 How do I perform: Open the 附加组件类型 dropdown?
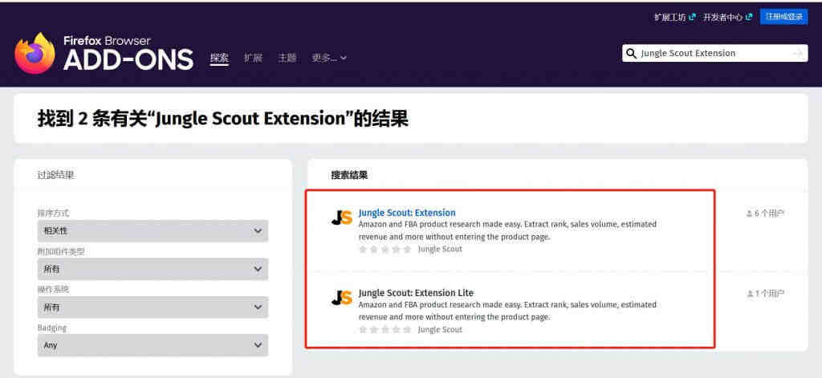[x=153, y=269]
